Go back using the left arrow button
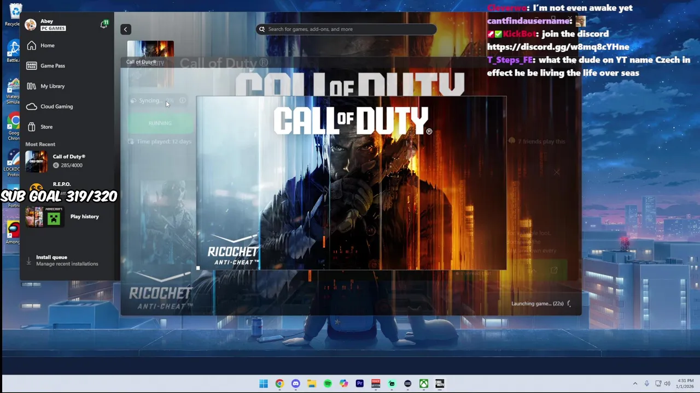Image resolution: width=700 pixels, height=393 pixels. pyautogui.click(x=125, y=29)
